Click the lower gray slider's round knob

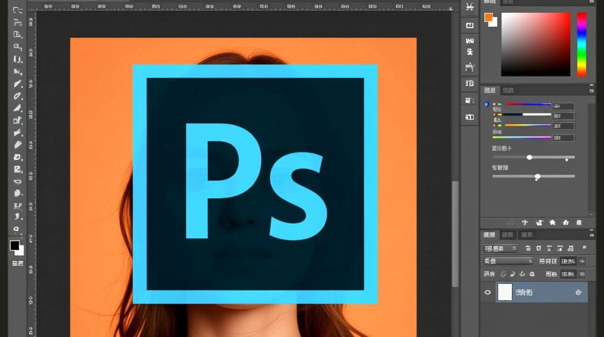click(x=537, y=176)
